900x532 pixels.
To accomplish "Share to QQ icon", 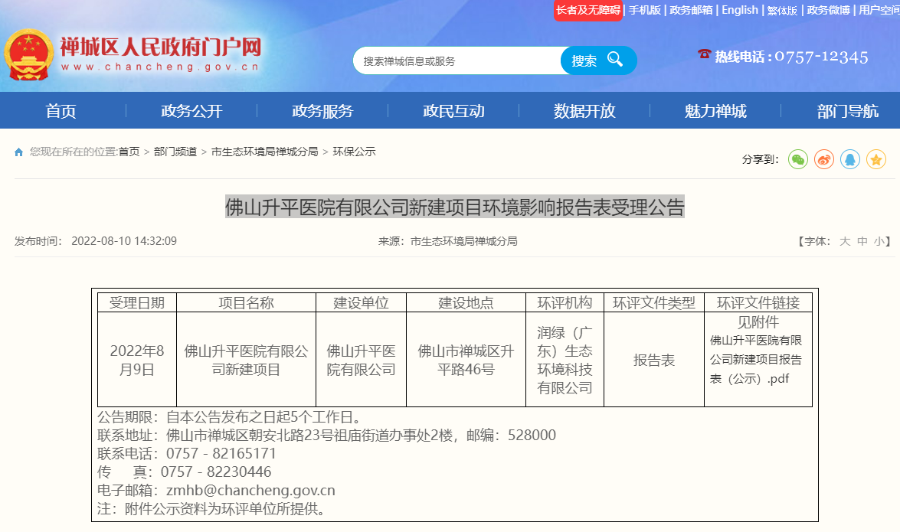I will click(850, 159).
